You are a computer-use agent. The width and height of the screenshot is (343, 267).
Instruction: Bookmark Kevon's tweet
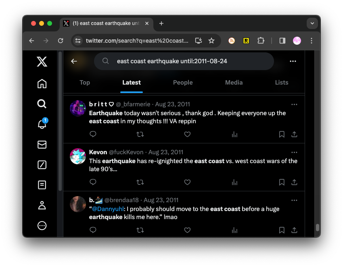pos(282,182)
